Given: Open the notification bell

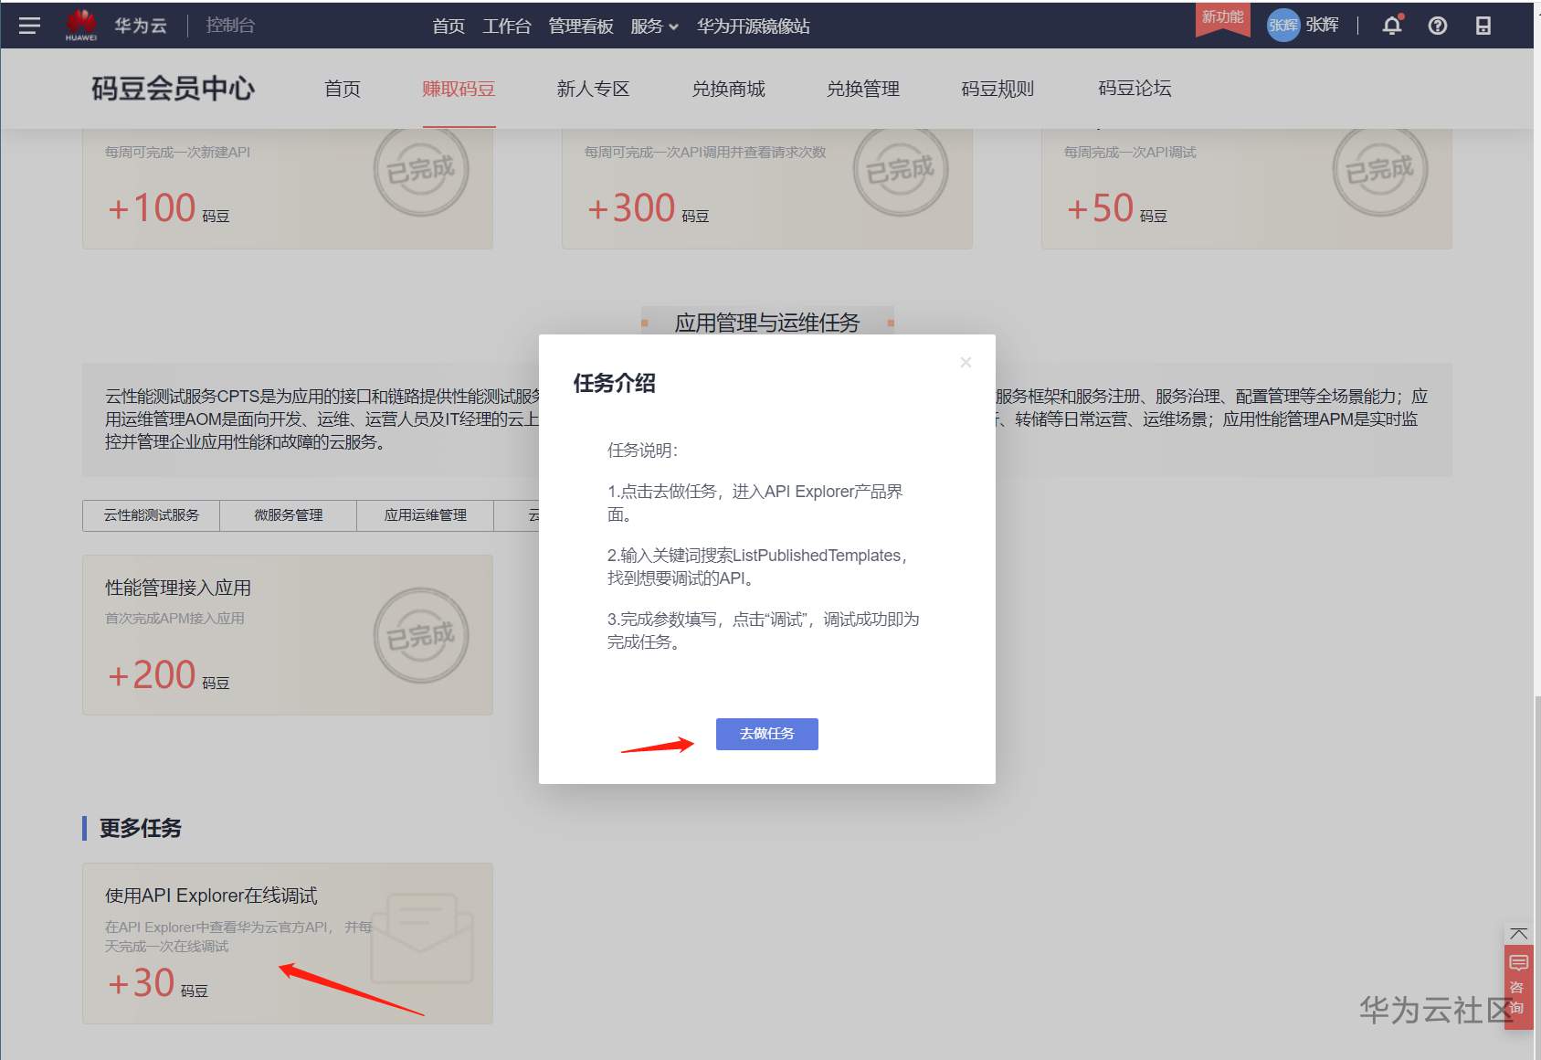Looking at the screenshot, I should 1392,26.
